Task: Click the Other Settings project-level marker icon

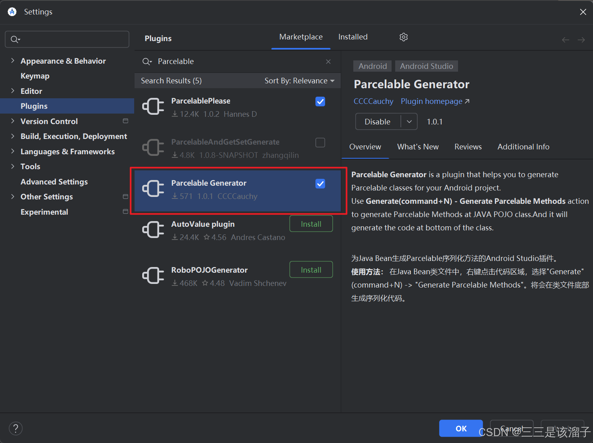Action: click(x=125, y=197)
